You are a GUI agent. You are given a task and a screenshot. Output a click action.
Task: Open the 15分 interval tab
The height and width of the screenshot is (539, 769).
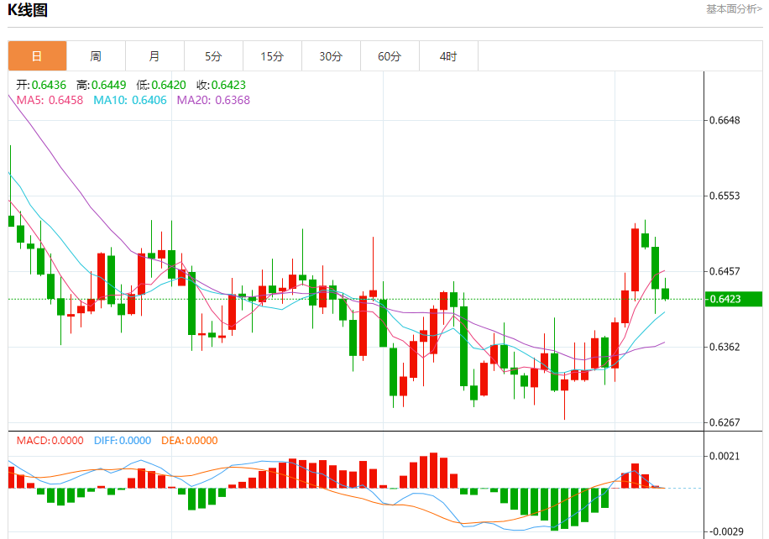273,56
